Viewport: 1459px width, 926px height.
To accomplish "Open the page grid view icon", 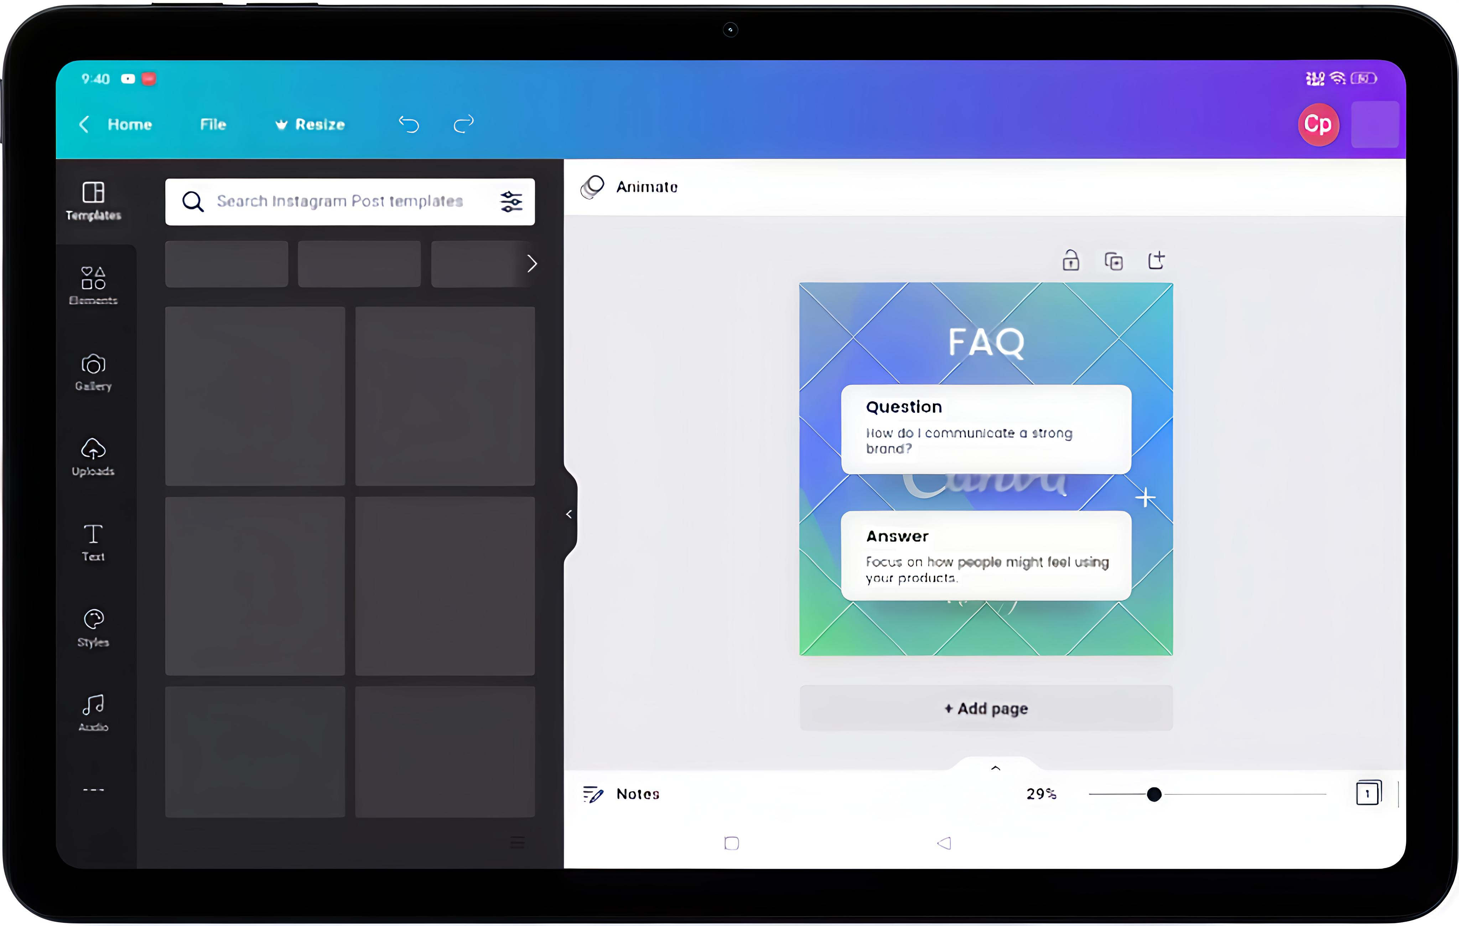I will (x=1369, y=794).
